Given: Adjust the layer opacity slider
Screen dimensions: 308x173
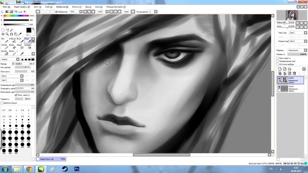Looking at the screenshot, I should [297, 54].
